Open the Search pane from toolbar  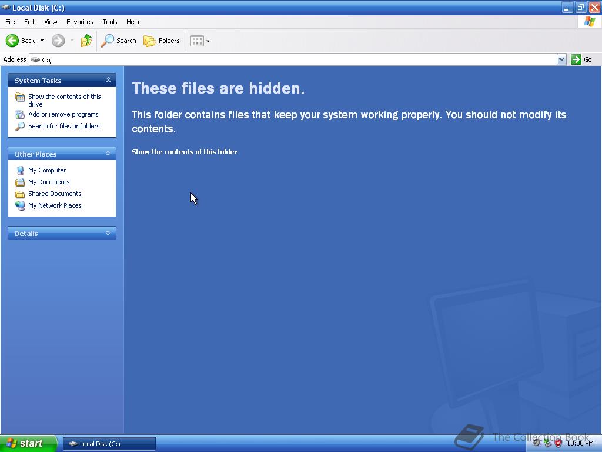(119, 41)
